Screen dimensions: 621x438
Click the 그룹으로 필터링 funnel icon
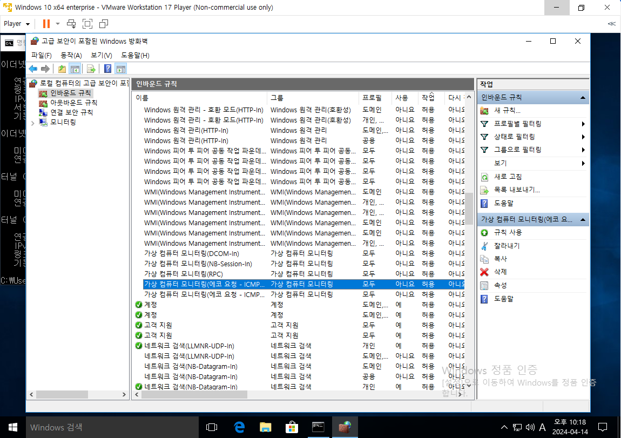pyautogui.click(x=484, y=150)
